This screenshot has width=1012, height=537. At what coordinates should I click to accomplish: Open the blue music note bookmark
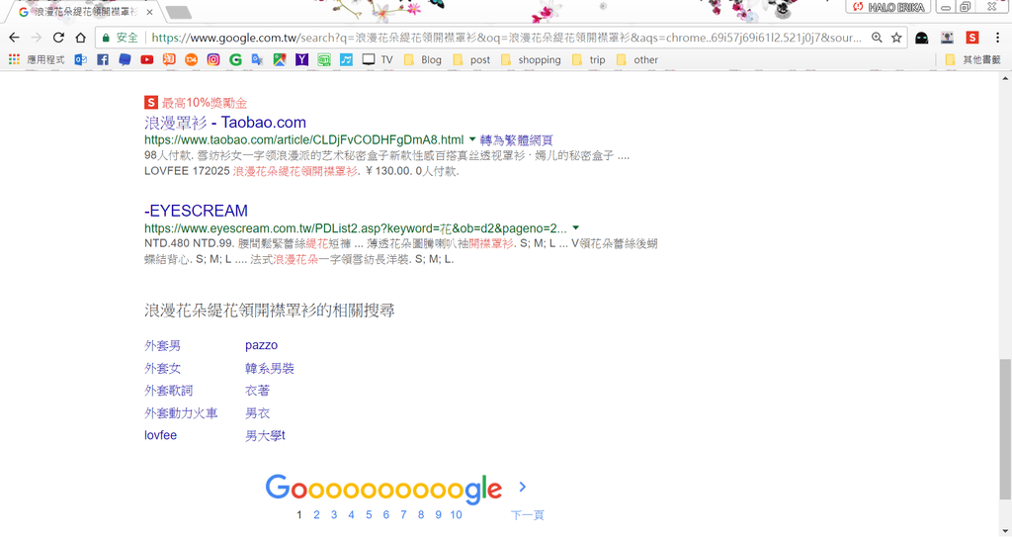tap(346, 59)
